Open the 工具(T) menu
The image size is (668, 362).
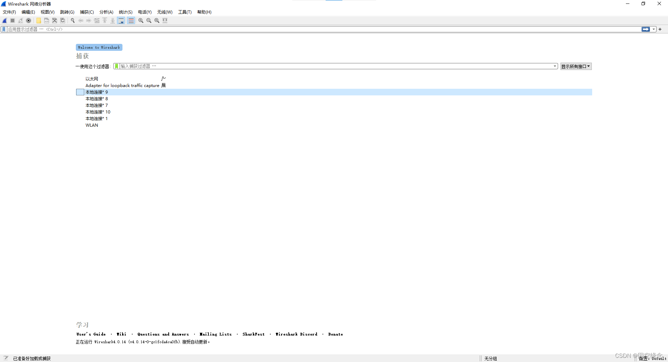coord(185,12)
